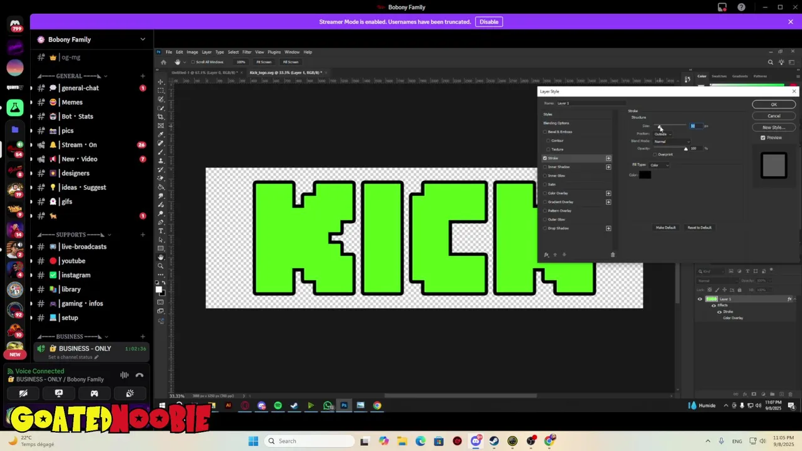Add another Color Overlay with plus icon
Viewport: 802px width, 451px height.
608,194
